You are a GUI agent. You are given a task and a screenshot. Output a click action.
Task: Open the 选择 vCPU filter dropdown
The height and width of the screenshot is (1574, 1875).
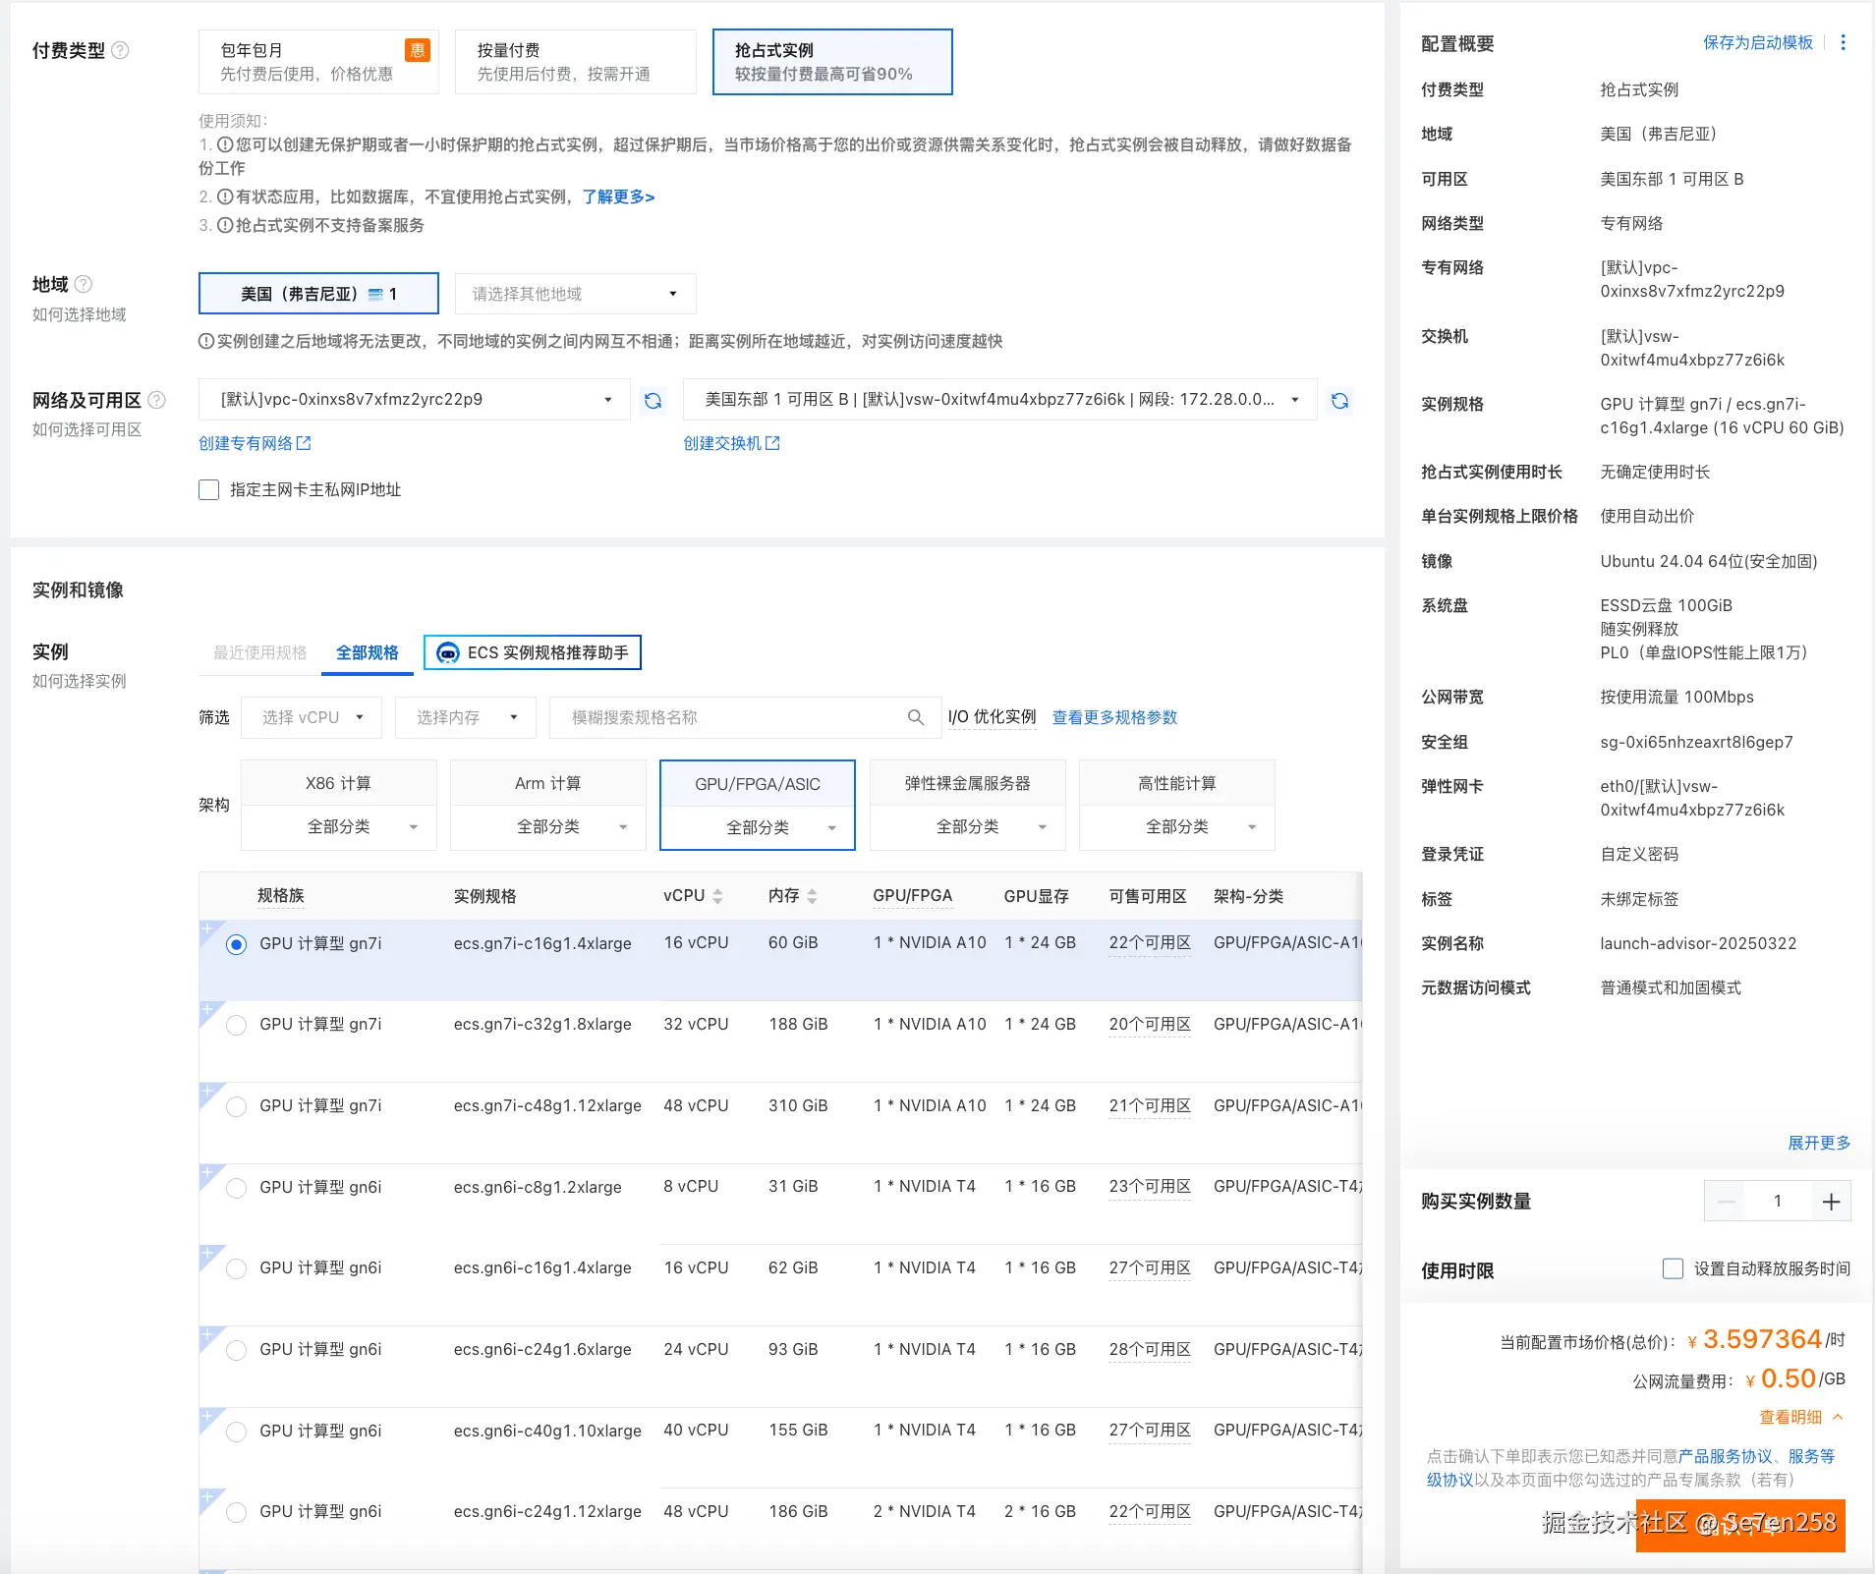[x=312, y=717]
